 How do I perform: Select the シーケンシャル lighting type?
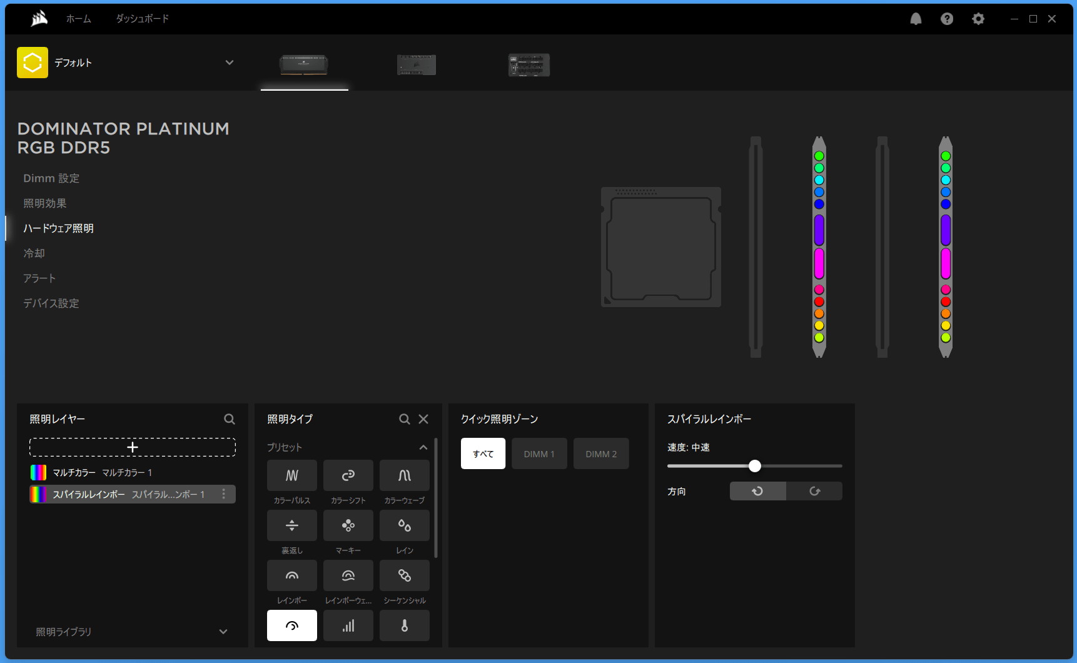coord(405,575)
